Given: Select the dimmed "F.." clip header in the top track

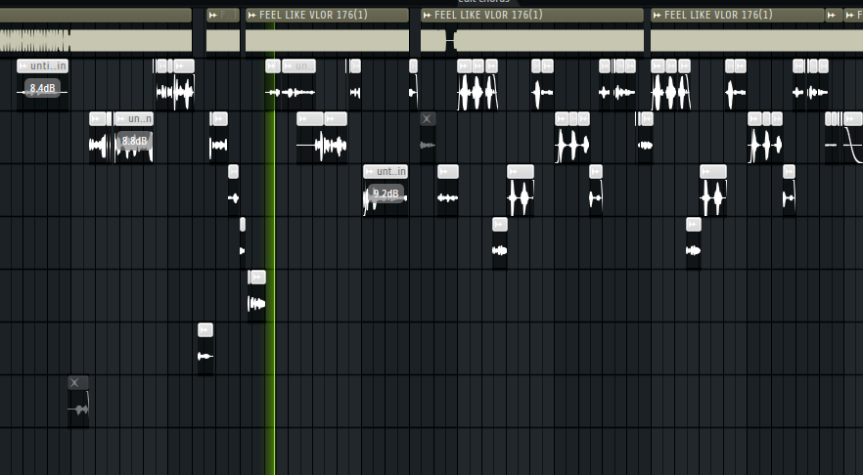Looking at the screenshot, I should coord(223,15).
